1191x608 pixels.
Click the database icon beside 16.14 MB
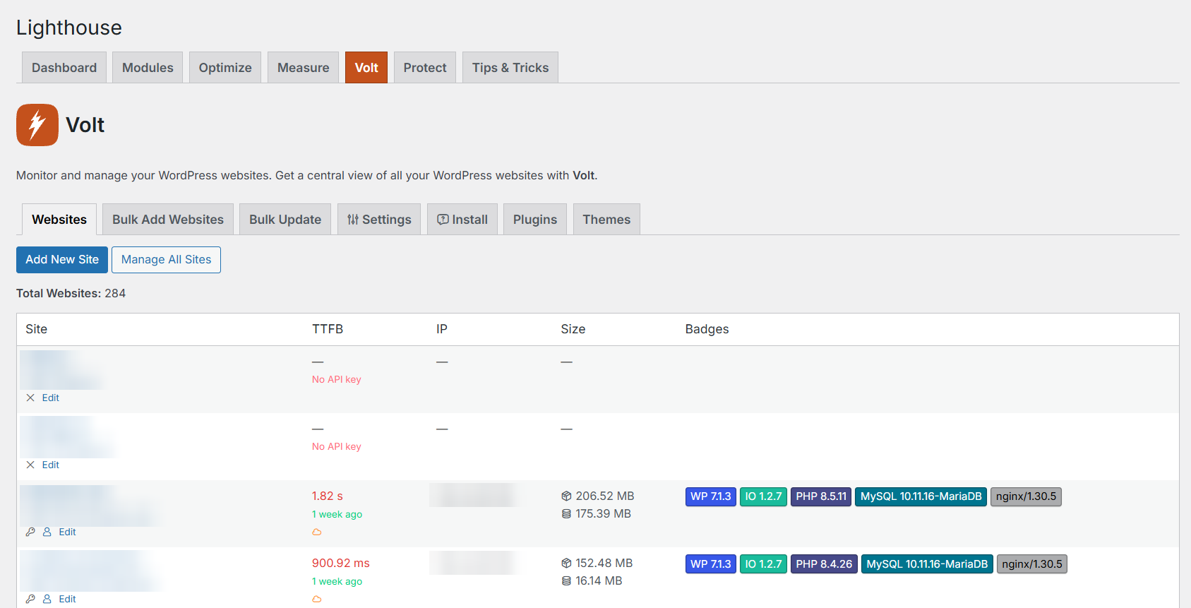click(566, 580)
